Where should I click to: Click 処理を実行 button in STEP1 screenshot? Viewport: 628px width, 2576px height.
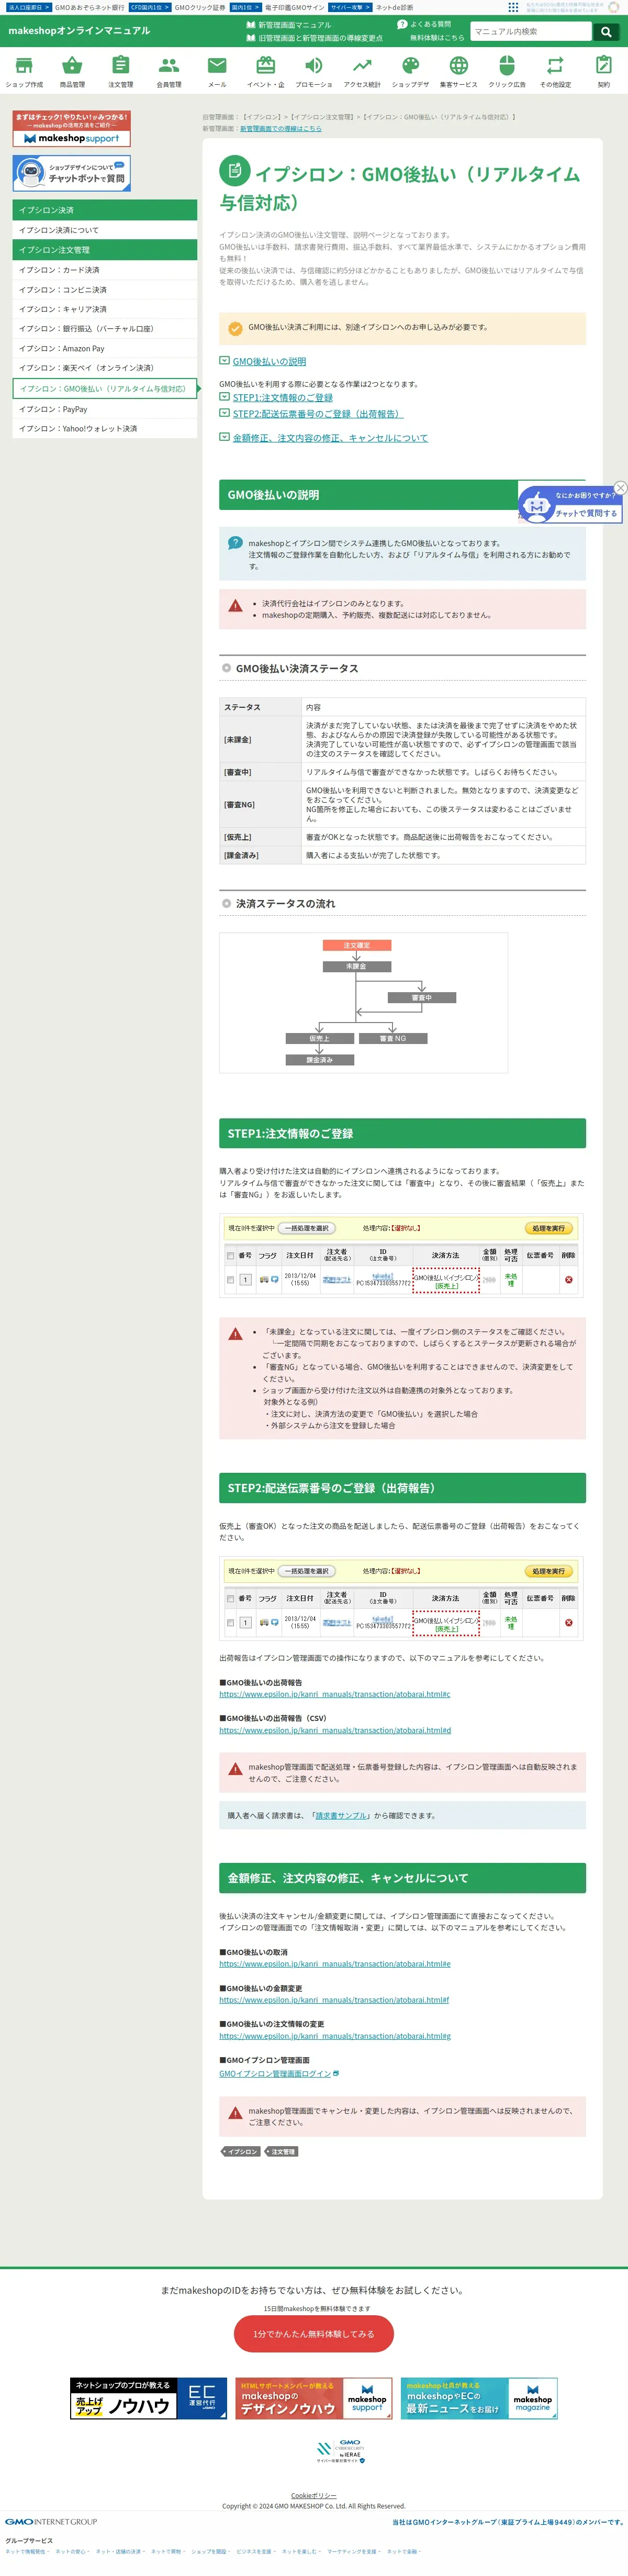click(548, 1228)
